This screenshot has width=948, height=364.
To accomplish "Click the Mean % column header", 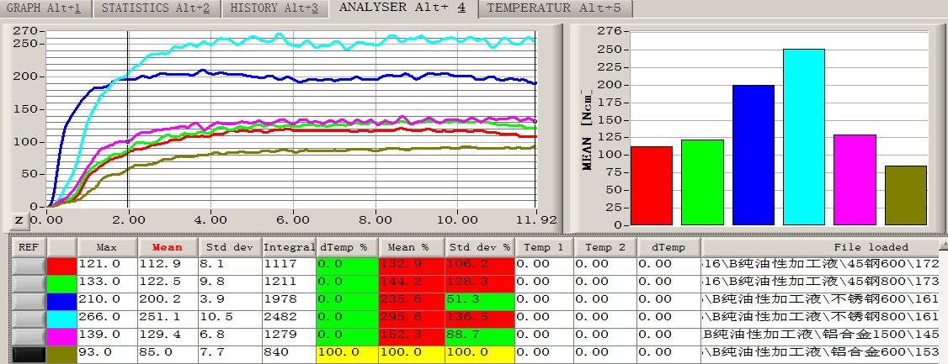I will [411, 247].
